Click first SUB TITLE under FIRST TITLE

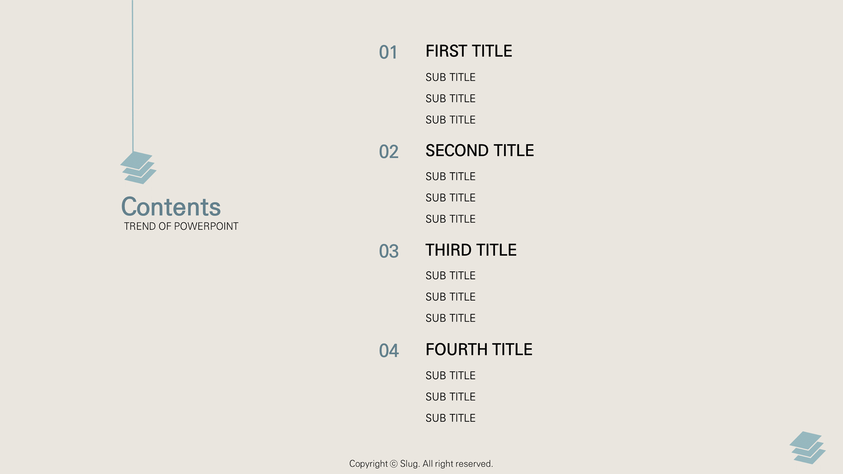click(x=450, y=77)
